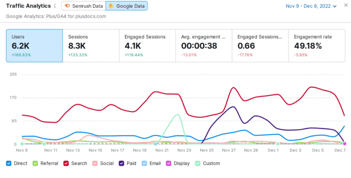Screen dimensions: 351x178
Task: Uncheck the Direct traffic checkbox
Action: click(x=9, y=164)
